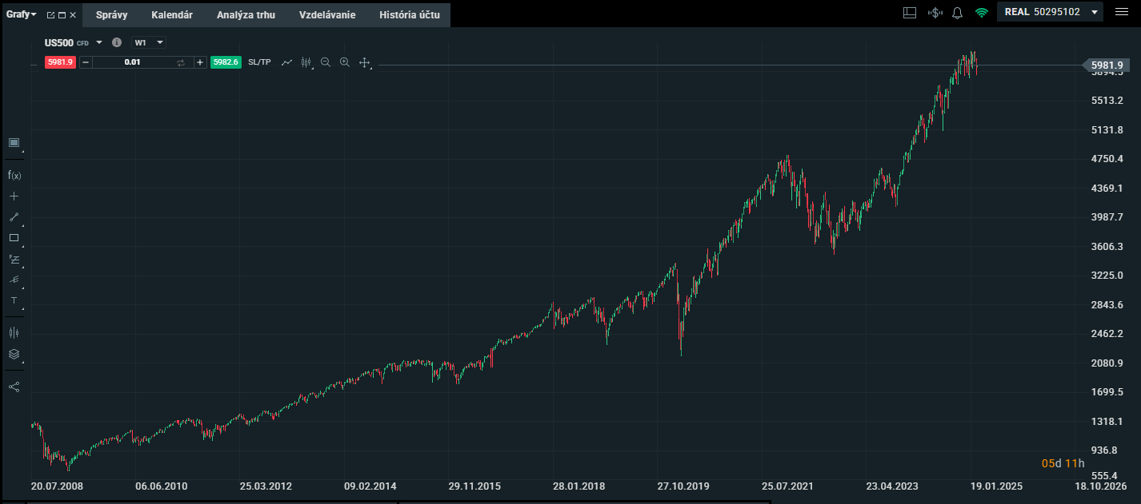Open the notifications bell
1141x504 pixels.
pyautogui.click(x=957, y=13)
